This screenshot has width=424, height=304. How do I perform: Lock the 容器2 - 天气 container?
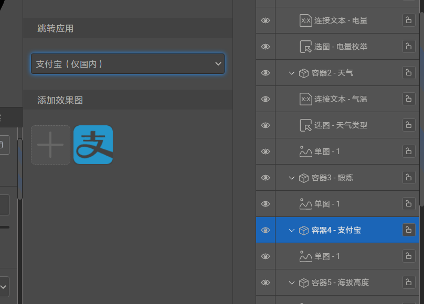coord(409,73)
